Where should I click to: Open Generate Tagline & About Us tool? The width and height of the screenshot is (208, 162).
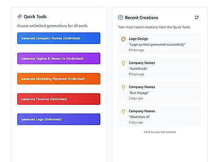click(59, 59)
